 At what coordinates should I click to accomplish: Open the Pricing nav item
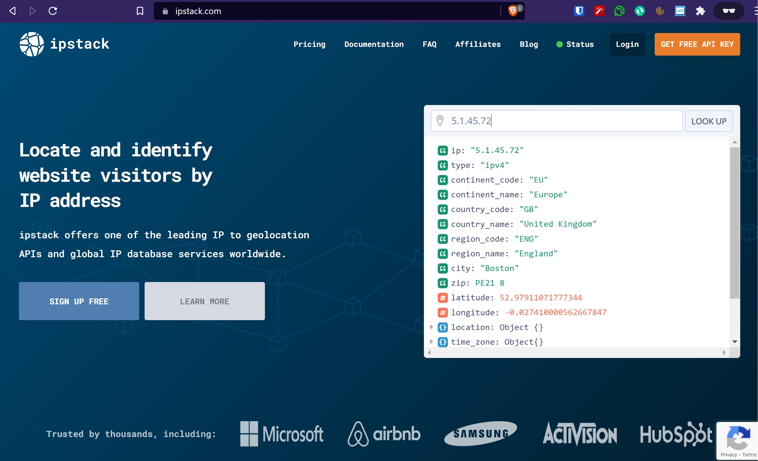coord(309,44)
